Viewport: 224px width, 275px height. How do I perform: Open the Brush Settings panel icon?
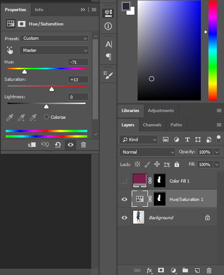pos(108,75)
